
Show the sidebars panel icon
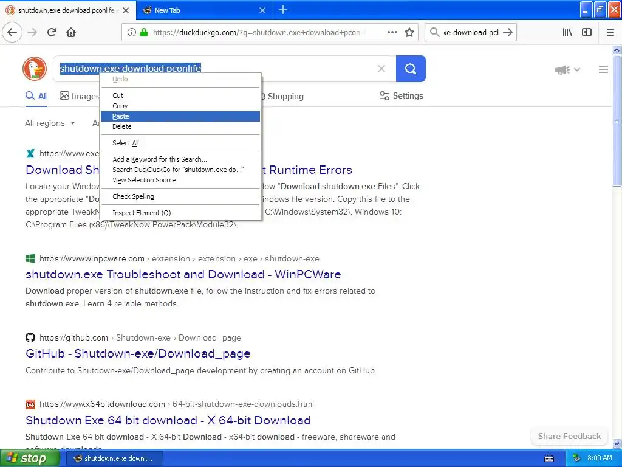tap(587, 32)
